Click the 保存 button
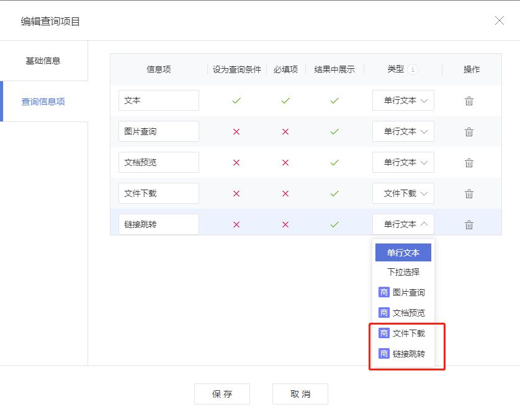 click(222, 394)
